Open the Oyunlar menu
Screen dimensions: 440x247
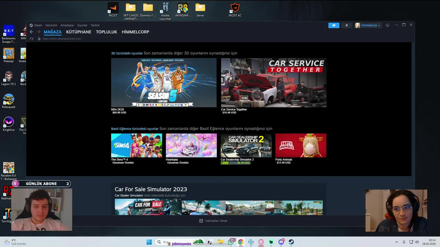click(x=82, y=25)
